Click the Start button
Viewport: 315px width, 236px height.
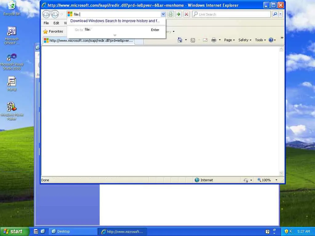(14, 231)
